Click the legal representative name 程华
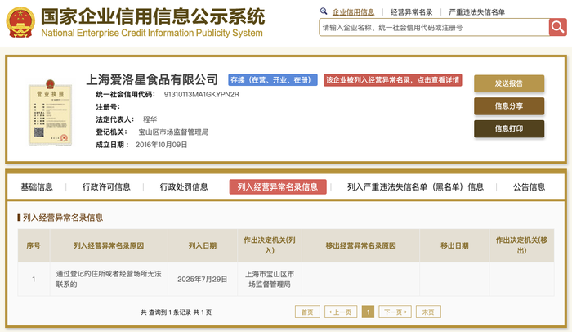572x332 pixels. pos(150,119)
